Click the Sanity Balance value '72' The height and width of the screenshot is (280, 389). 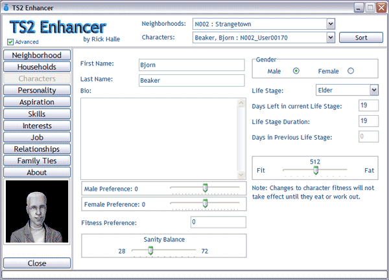[x=205, y=252]
